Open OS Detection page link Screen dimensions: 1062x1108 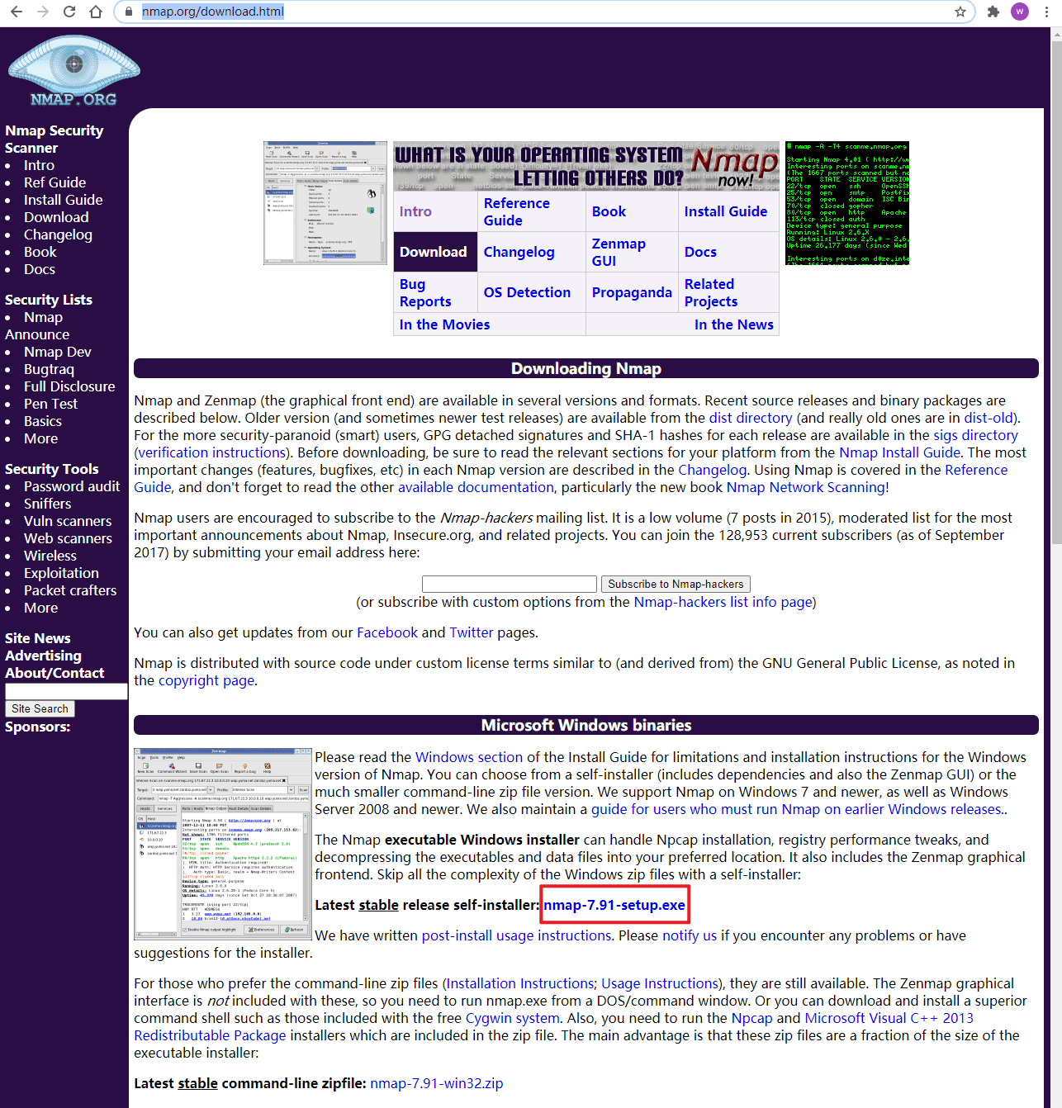tap(527, 292)
